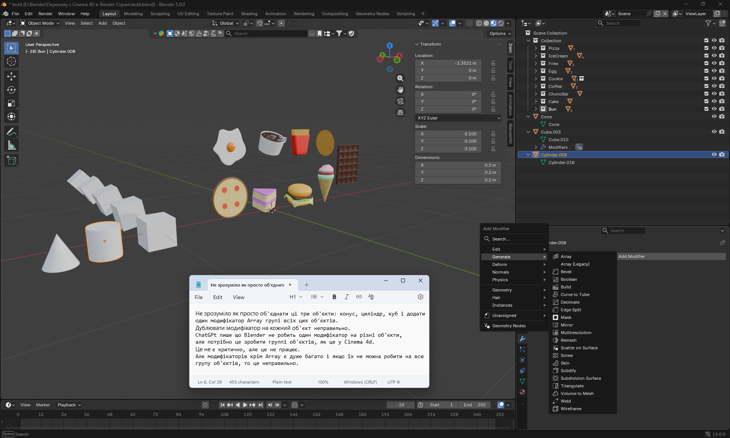730x438 pixels.
Task: Hide the Pizza collection with the eye icon
Action: (714, 48)
